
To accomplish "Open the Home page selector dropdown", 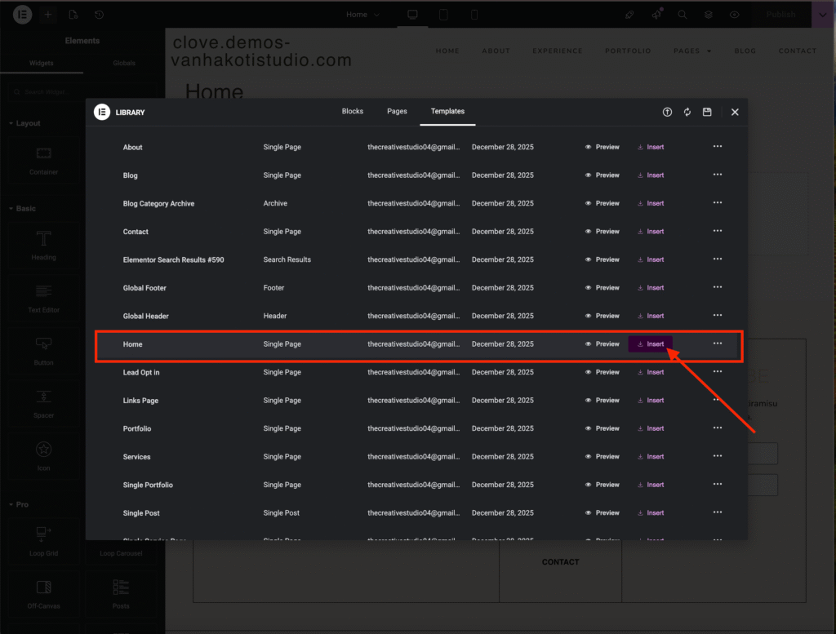I will 362,15.
